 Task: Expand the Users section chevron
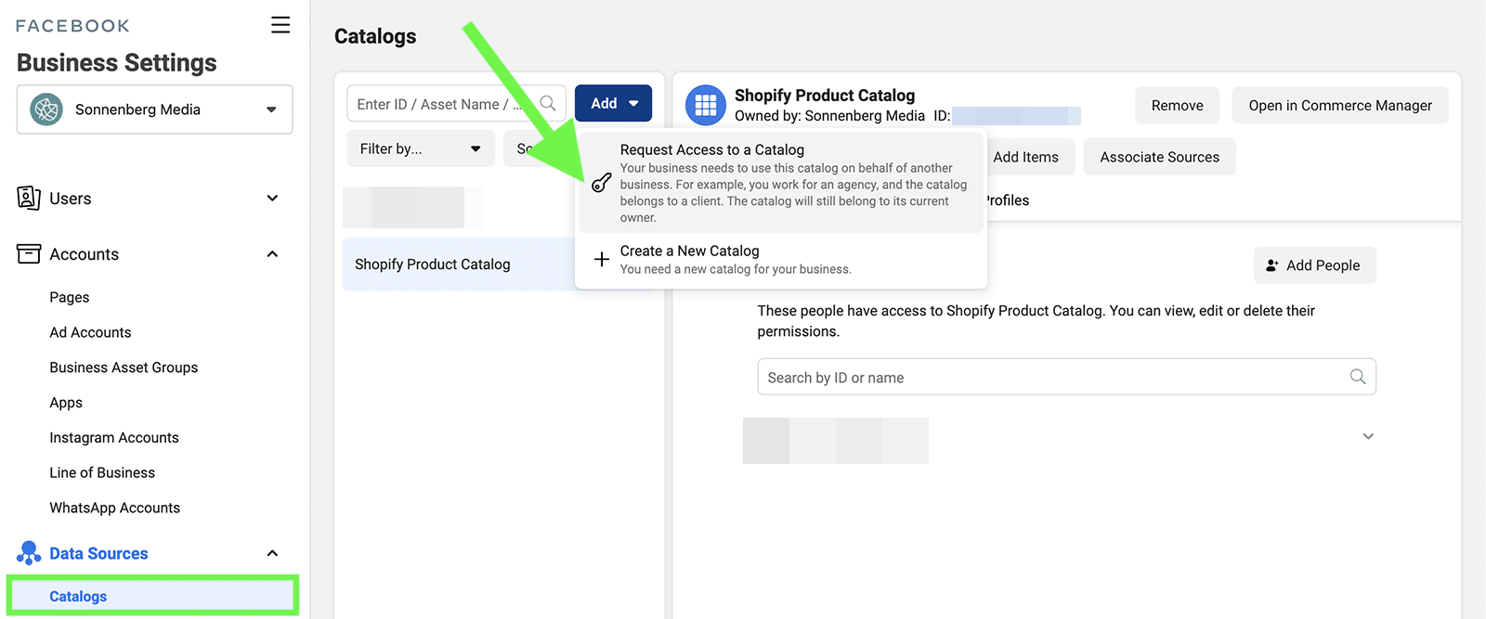coord(272,198)
